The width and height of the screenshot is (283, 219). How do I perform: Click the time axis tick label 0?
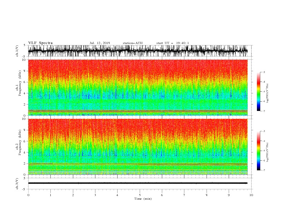point(28,195)
